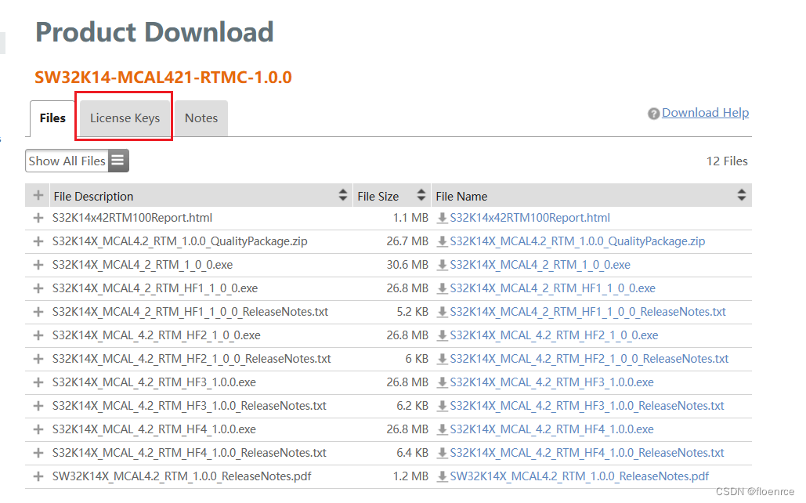Open HF3_1.0.0_ReleaseNotes.txt download link

tap(587, 406)
